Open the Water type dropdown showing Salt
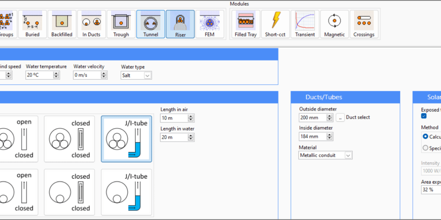 tap(147, 75)
